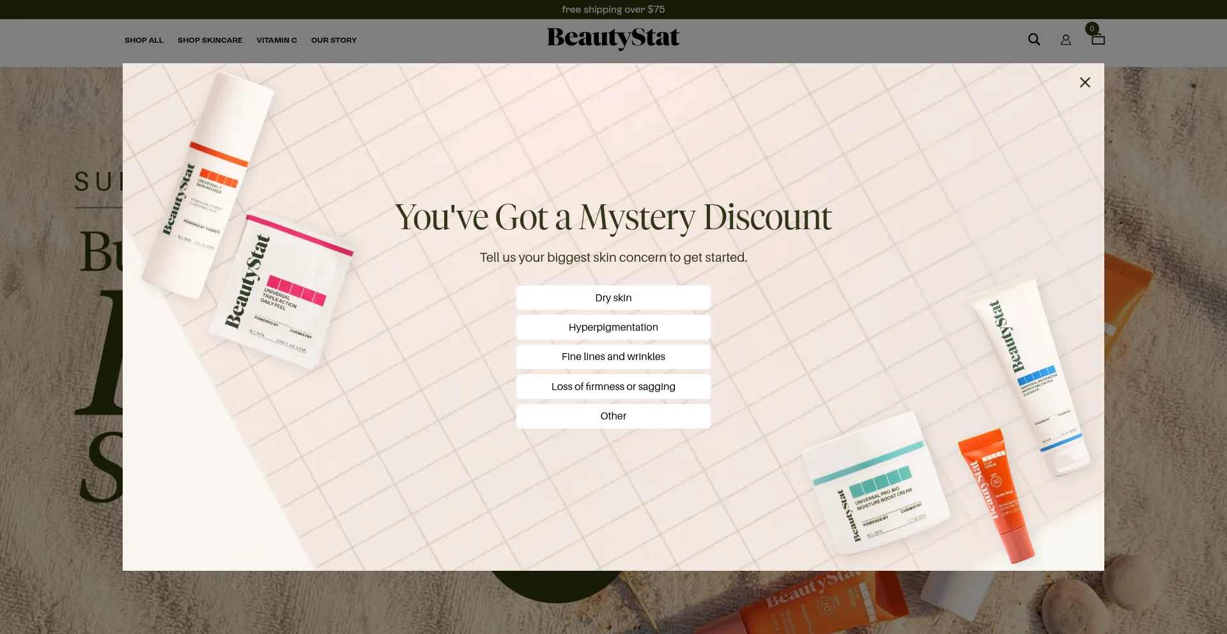
Task: Open the Shop Skincare menu
Action: click(x=210, y=40)
